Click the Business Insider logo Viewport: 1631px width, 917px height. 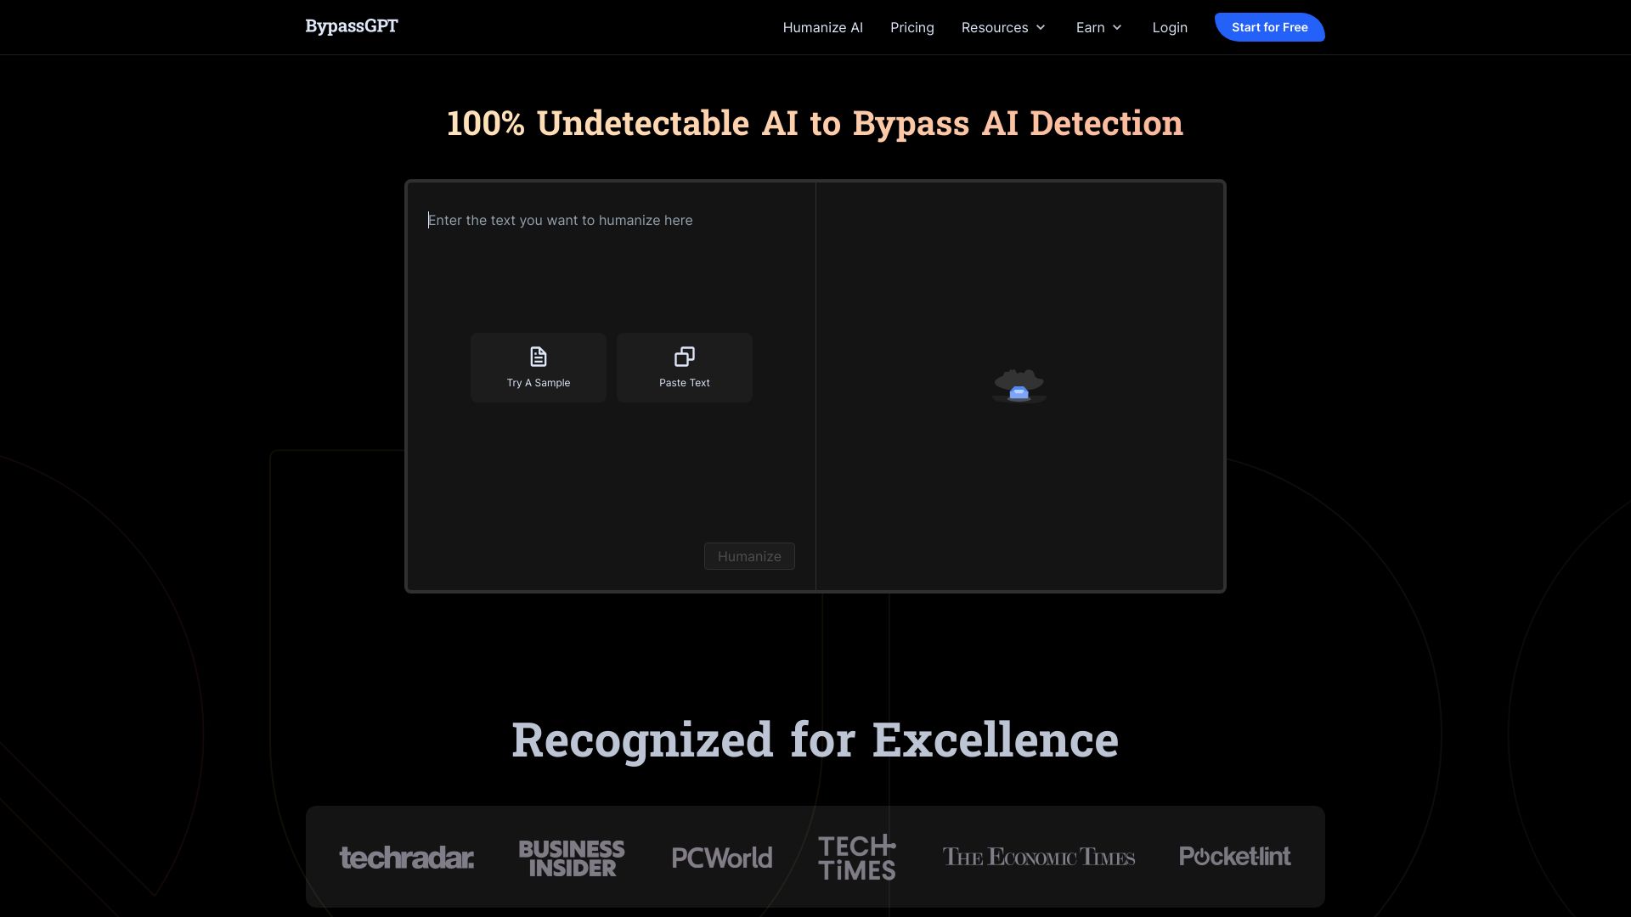pyautogui.click(x=571, y=858)
